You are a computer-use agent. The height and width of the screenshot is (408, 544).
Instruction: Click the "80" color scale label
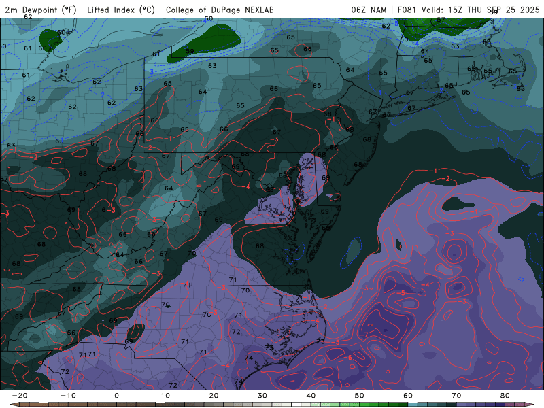505,396
